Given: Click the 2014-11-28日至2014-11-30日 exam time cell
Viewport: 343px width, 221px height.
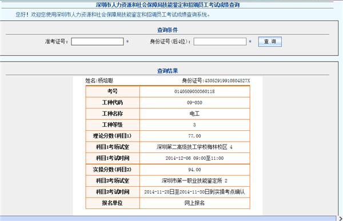Looking at the screenshot, I should point(195,192).
